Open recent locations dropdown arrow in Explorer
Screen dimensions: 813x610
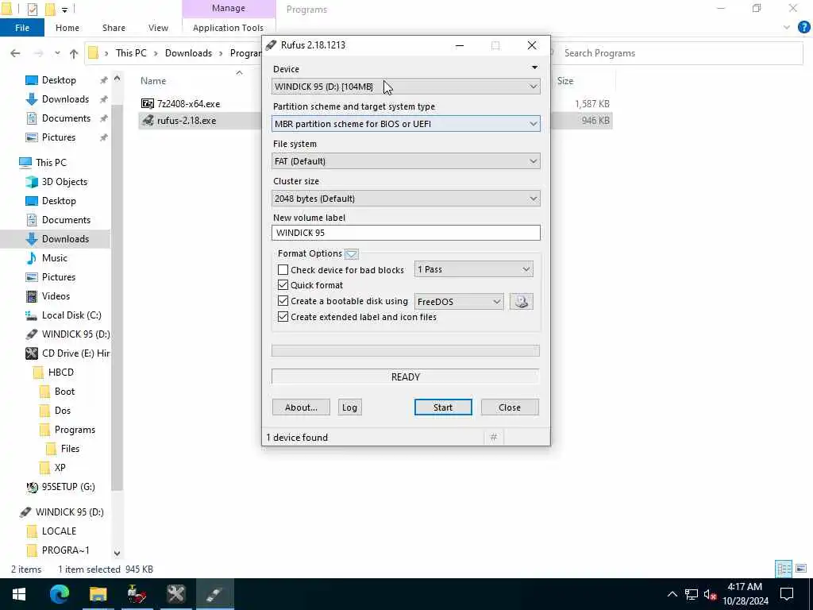(57, 53)
